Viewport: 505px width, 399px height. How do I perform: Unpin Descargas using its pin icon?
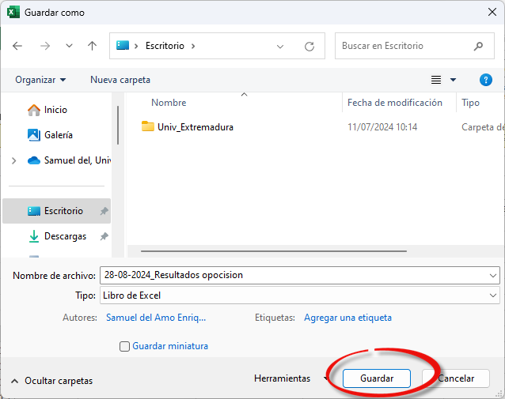coord(104,237)
